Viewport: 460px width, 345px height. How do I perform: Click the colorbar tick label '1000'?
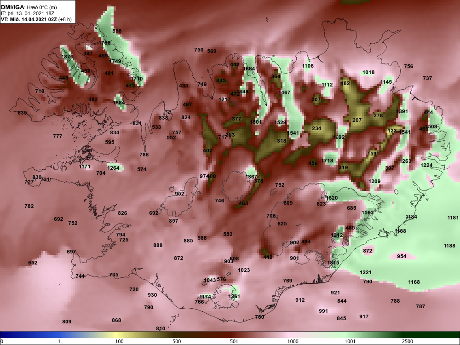click(293, 341)
